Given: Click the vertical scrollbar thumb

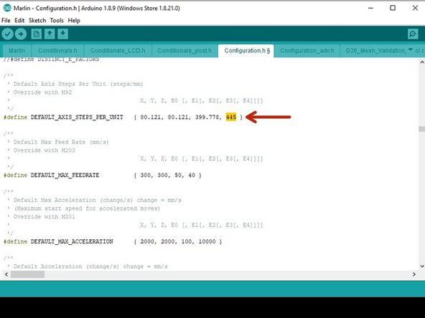Looking at the screenshot, I should [x=421, y=129].
